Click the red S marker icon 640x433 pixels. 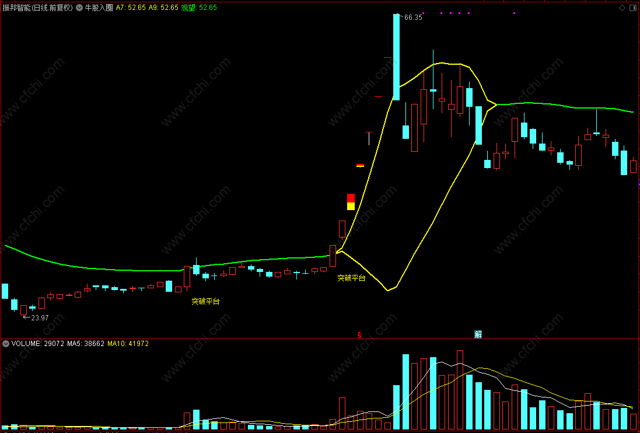pos(359,335)
